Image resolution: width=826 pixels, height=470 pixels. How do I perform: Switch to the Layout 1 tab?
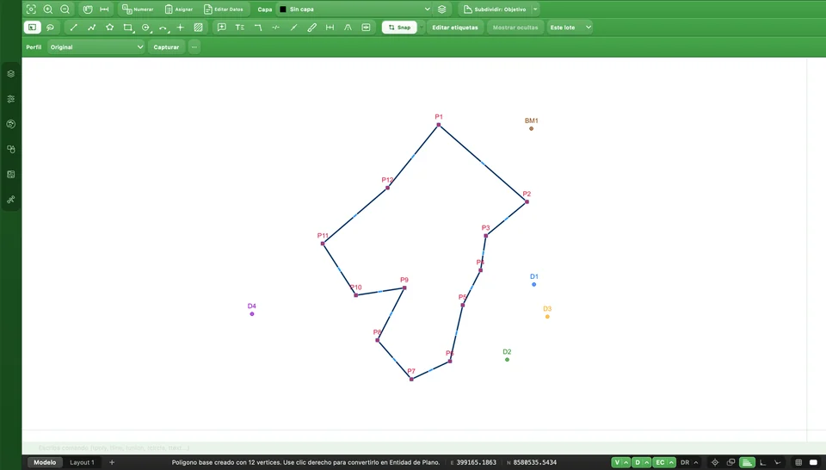tap(83, 462)
